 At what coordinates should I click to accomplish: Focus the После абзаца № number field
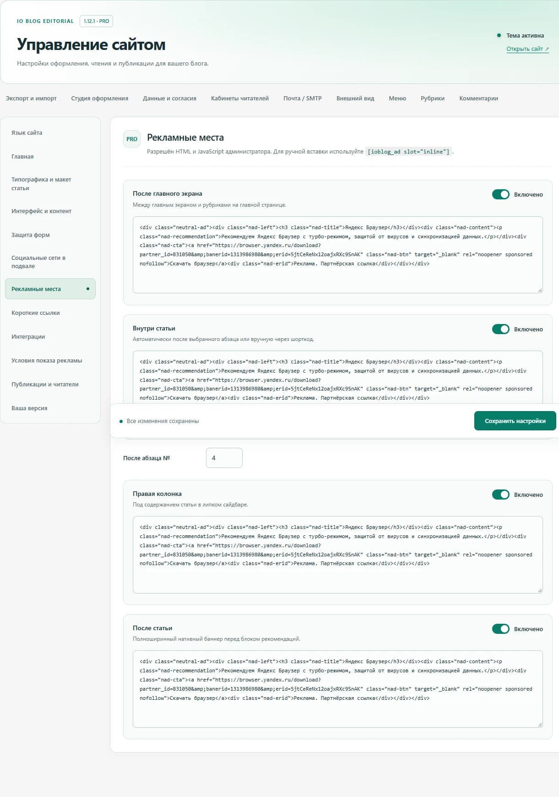[224, 458]
